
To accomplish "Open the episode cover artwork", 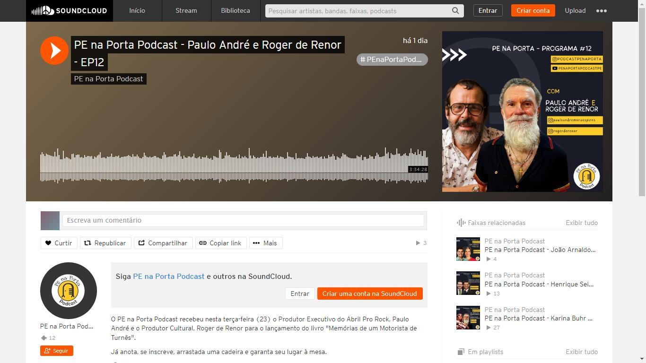I will [523, 112].
